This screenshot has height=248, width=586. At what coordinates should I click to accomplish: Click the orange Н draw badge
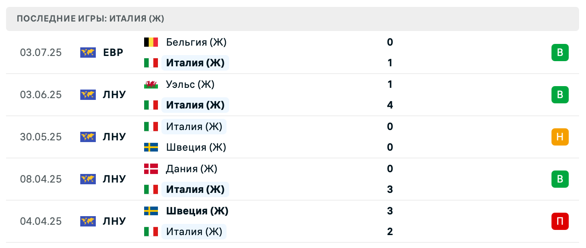[x=560, y=137]
